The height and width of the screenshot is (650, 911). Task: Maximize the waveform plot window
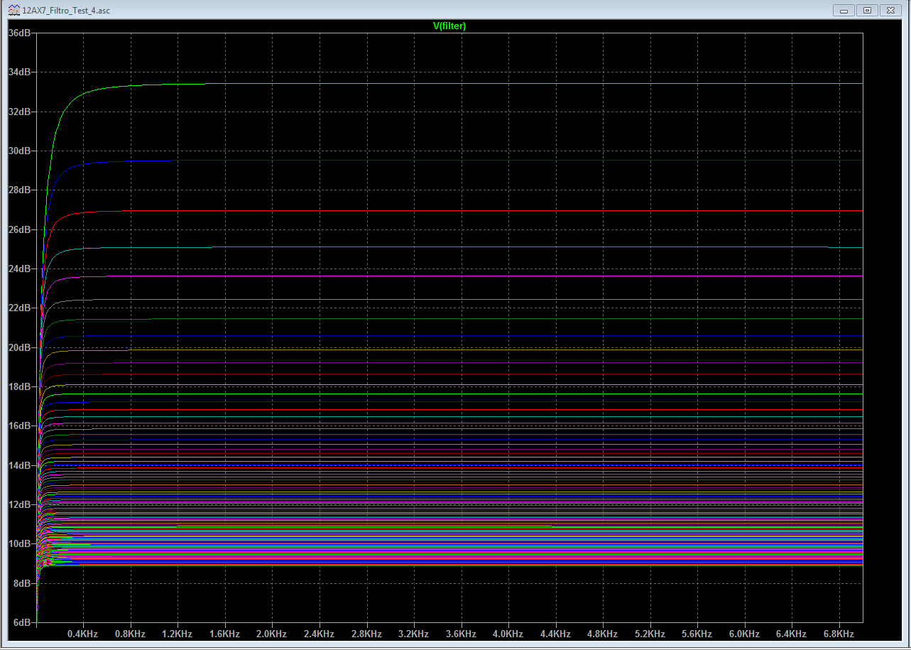coord(866,10)
